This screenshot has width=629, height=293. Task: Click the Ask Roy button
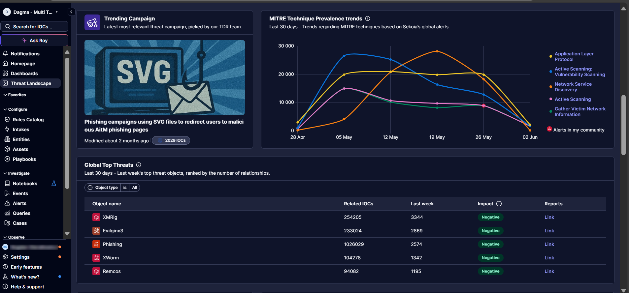tap(34, 41)
